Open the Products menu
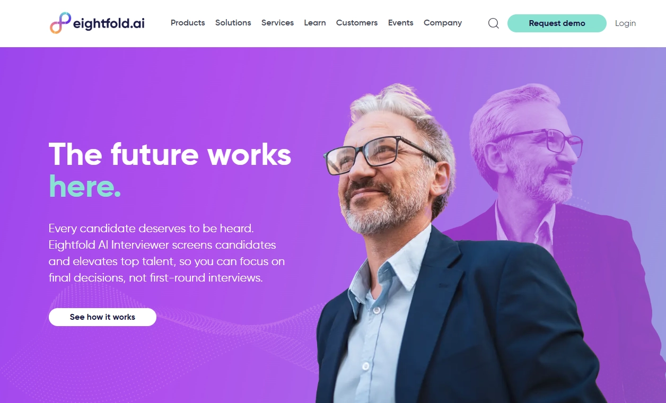 (x=188, y=23)
